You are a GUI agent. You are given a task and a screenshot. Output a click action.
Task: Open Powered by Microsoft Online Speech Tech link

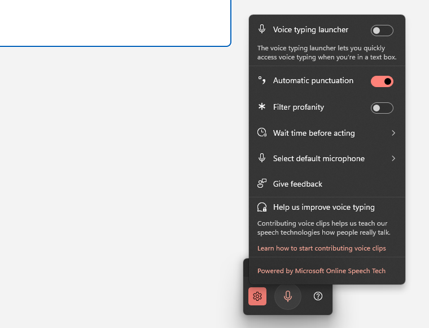pos(321,271)
